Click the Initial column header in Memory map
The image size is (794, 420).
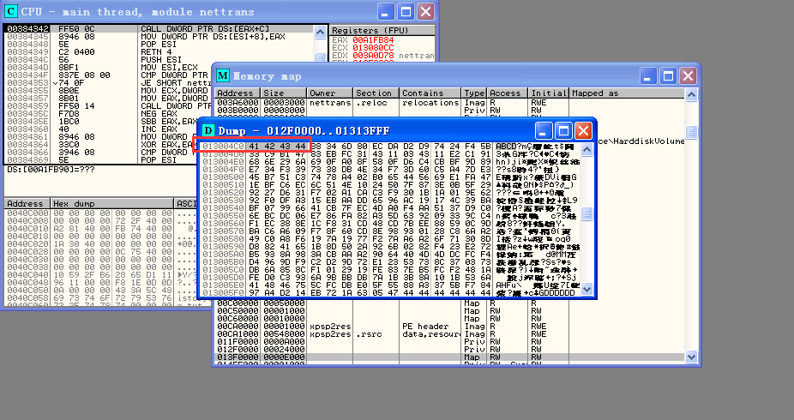tap(549, 93)
